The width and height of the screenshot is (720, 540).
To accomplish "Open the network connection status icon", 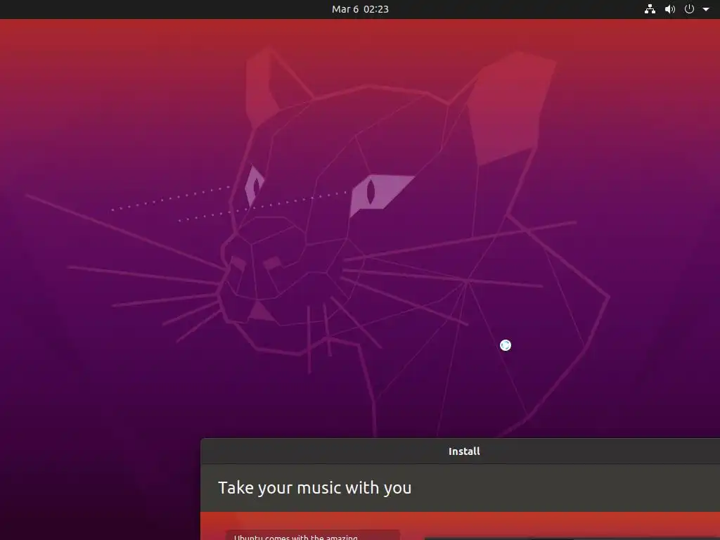I will pyautogui.click(x=650, y=9).
